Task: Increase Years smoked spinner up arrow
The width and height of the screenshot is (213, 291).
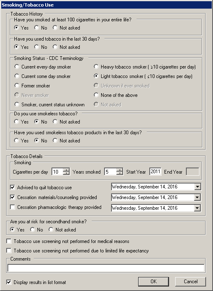Action: point(120,170)
